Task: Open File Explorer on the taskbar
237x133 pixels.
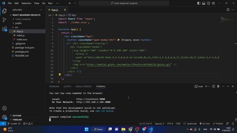Action: pyautogui.click(x=123, y=129)
